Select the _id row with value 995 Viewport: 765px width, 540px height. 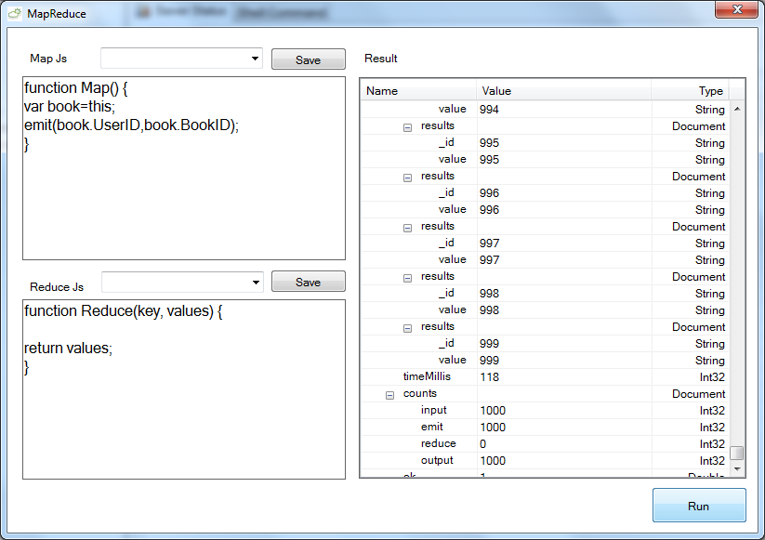[545, 142]
